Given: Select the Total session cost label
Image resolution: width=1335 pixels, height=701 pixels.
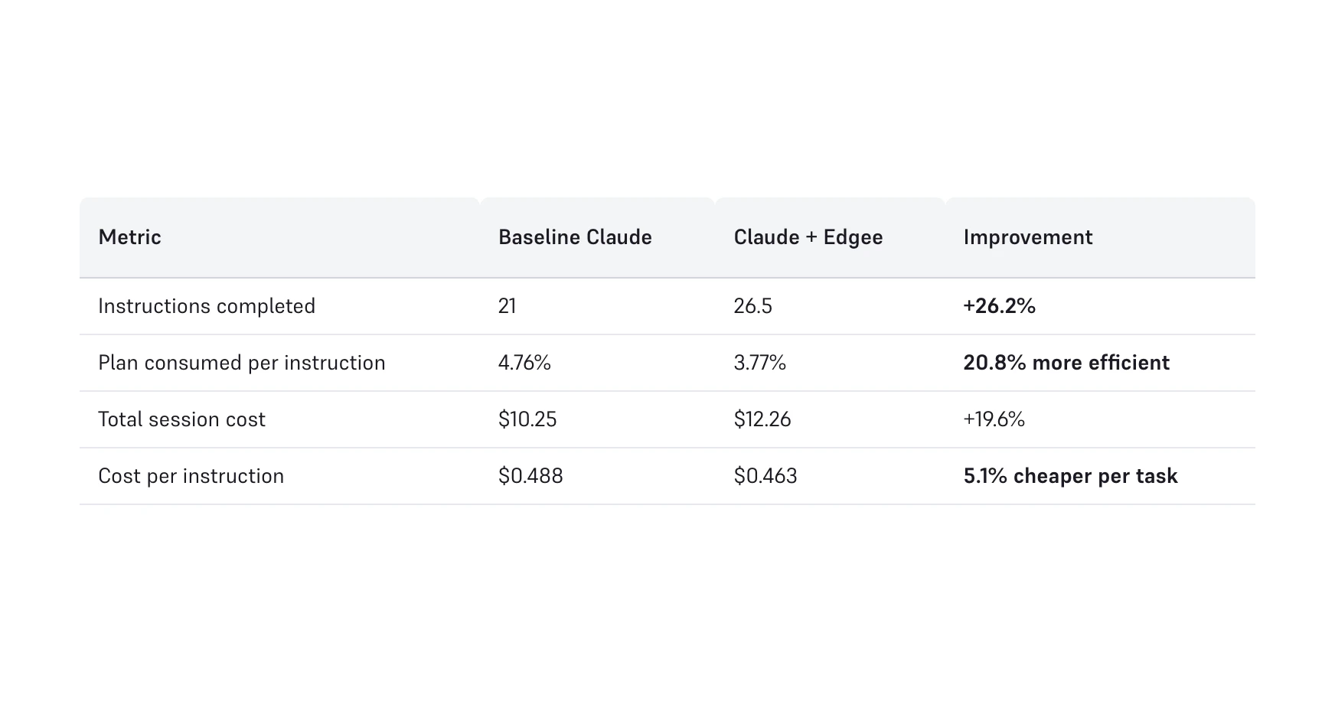Looking at the screenshot, I should [x=181, y=419].
